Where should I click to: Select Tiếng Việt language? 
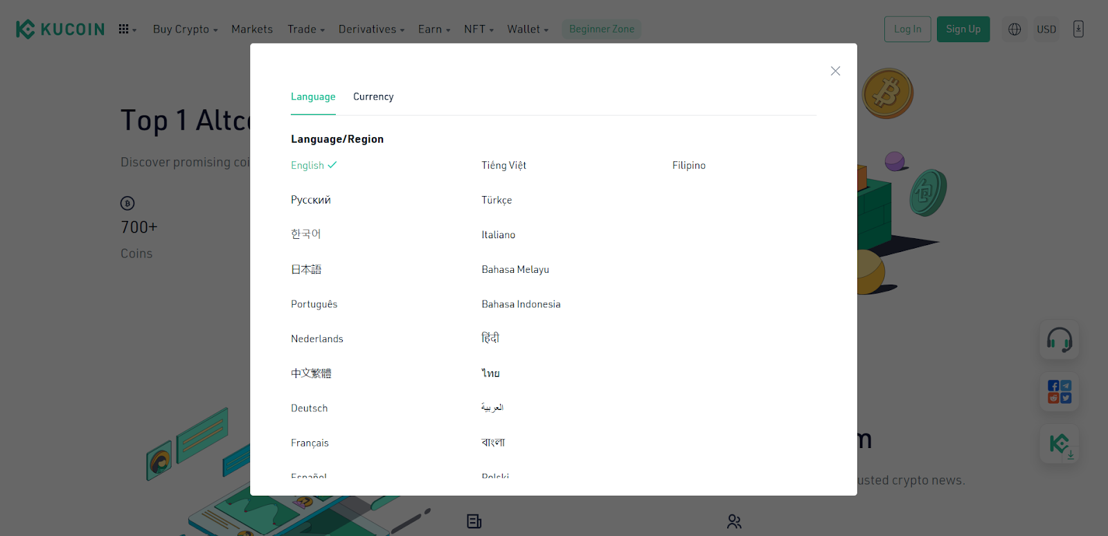pyautogui.click(x=504, y=166)
